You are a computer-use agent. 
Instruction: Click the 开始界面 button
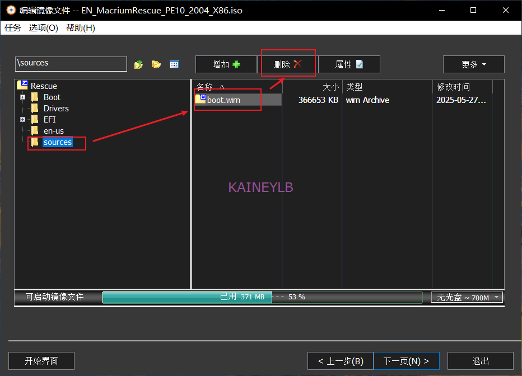tap(41, 361)
